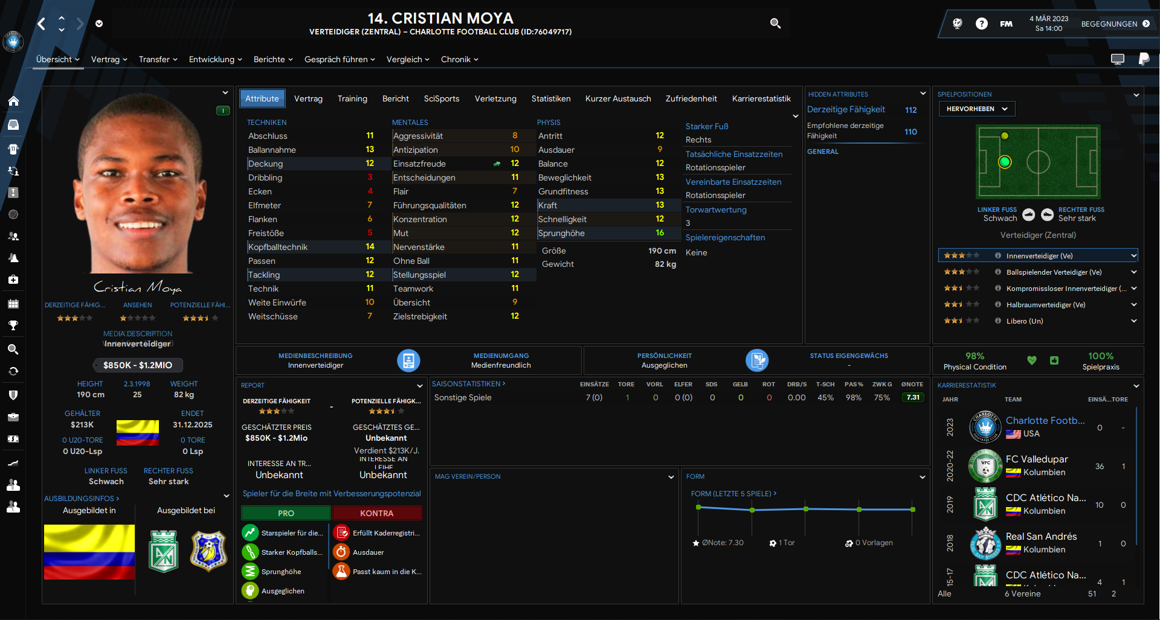
Task: Click Cristian Moya's player portrait
Action: (138, 184)
